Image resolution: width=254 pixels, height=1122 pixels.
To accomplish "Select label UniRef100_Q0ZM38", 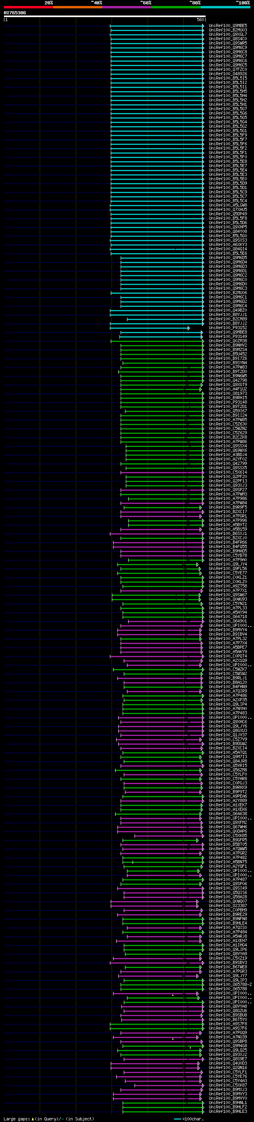I will pos(227,341).
